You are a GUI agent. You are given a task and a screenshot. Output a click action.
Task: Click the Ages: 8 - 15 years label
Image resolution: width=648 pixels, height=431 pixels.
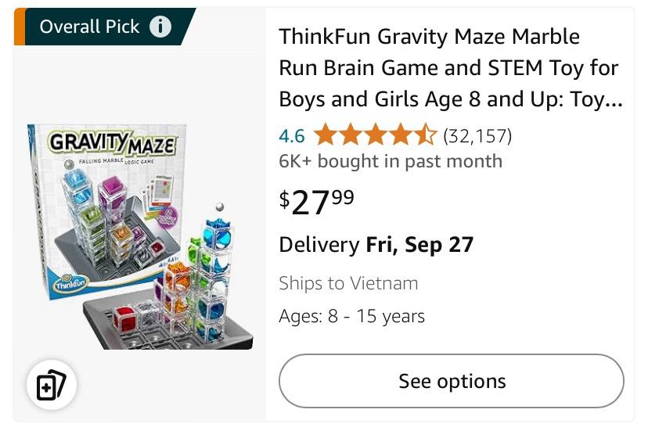(x=351, y=317)
